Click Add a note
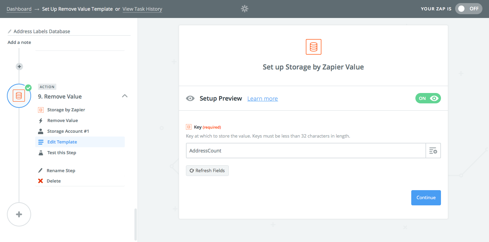Screen dimensions: 489x242 (19, 42)
